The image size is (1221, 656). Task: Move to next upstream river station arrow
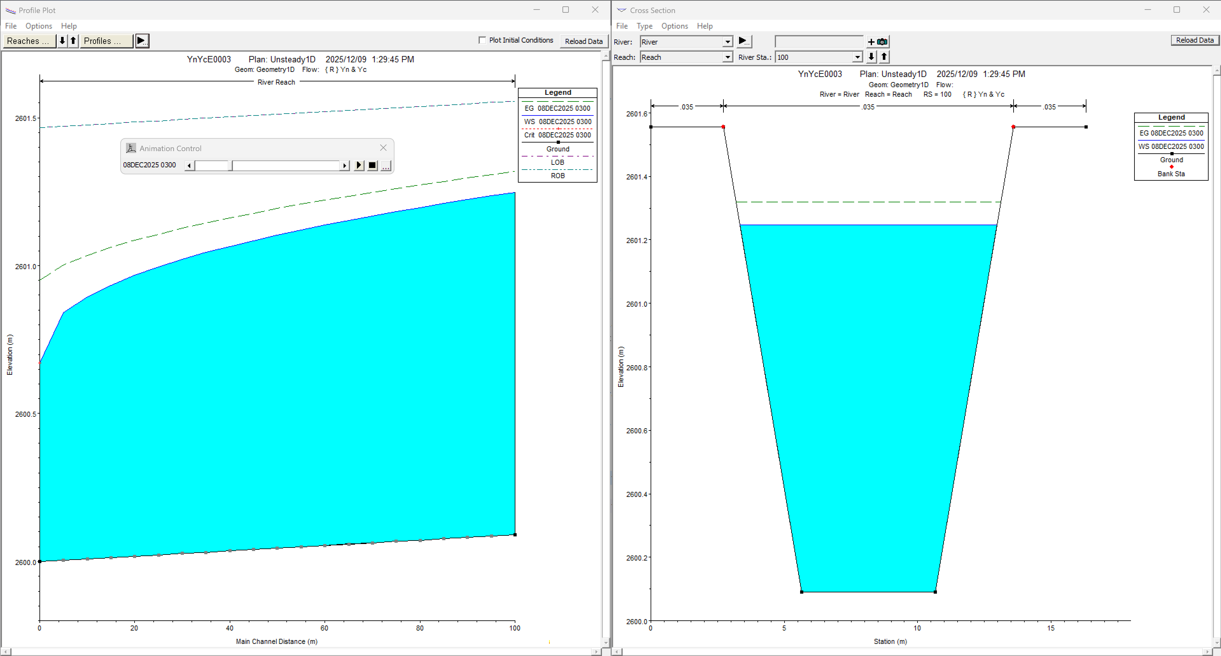[884, 57]
